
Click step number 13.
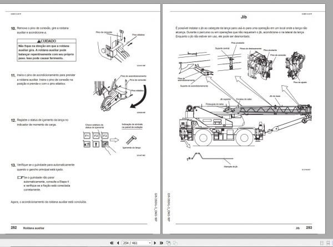(x=13, y=165)
